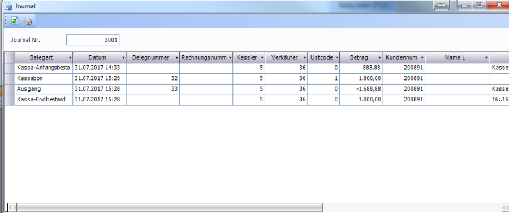Viewport: 509px width, 213px height.
Task: Click the Kassa-Endbestand Betrag cell 1.000,00
Action: [361, 100]
